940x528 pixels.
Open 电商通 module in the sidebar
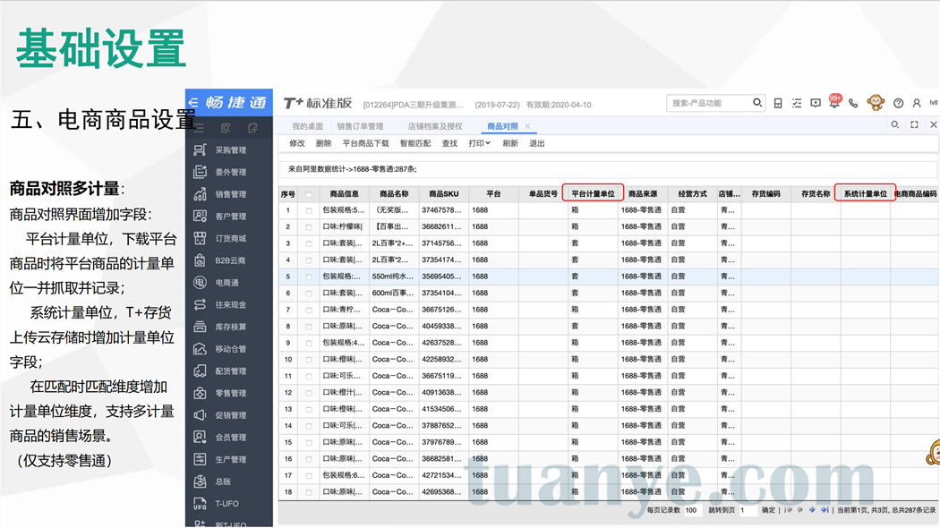[x=229, y=282]
